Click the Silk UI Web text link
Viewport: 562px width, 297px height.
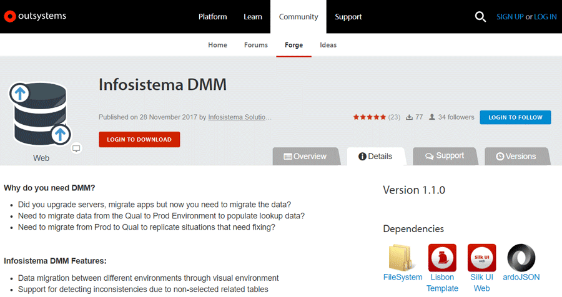pos(481,283)
